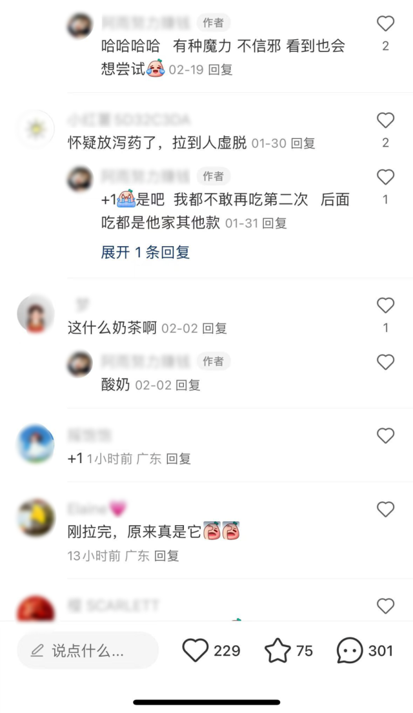Image resolution: width=413 pixels, height=713 pixels.
Task: Expand 展开 1 条回复
Action: pyautogui.click(x=145, y=252)
